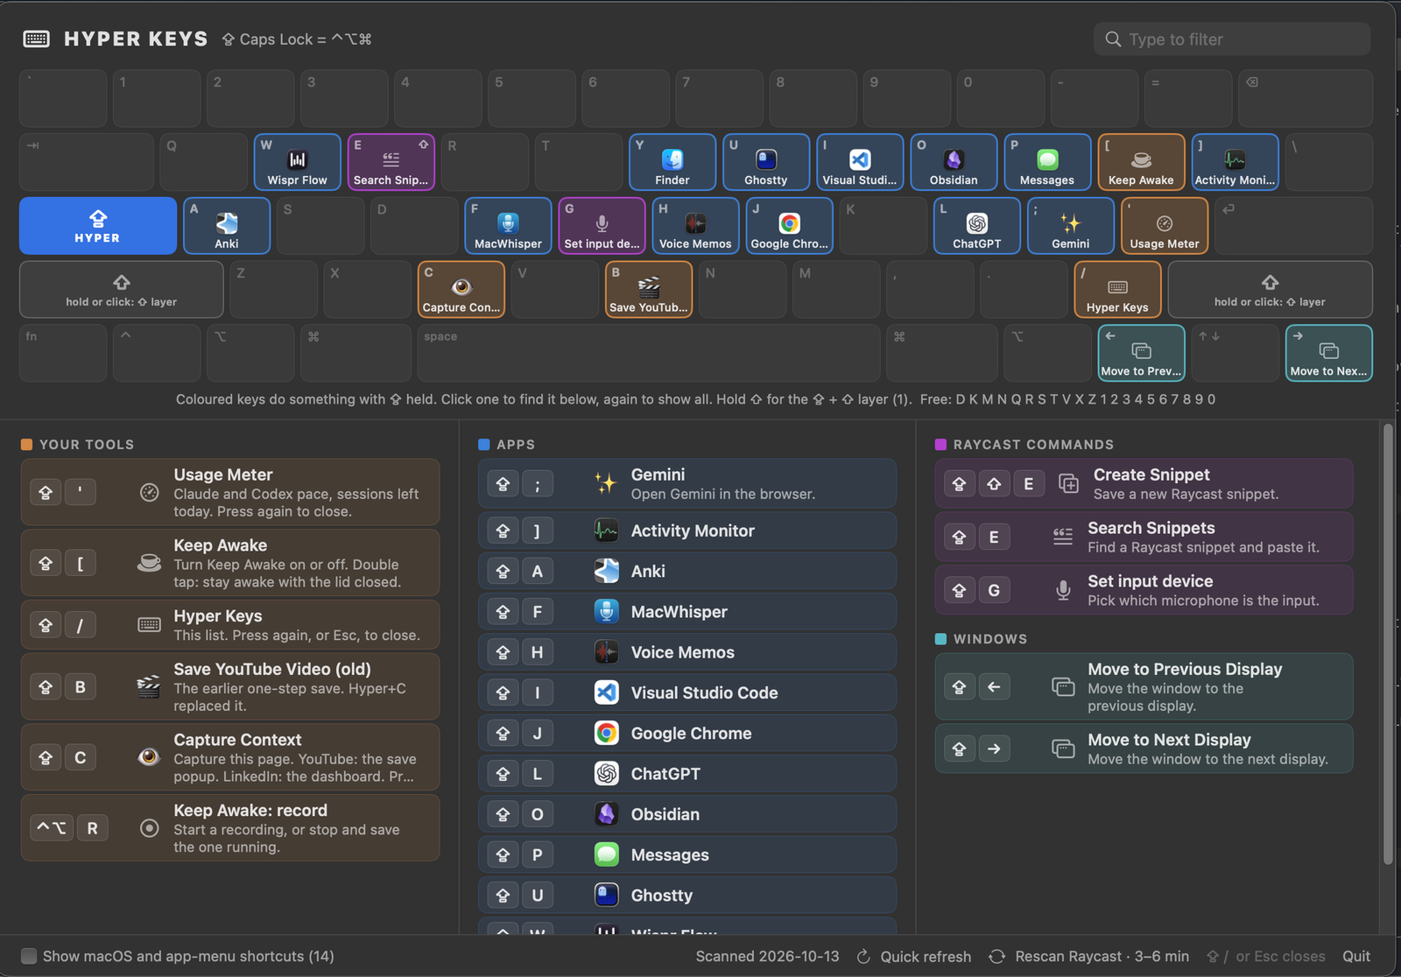1401x977 pixels.
Task: Click Quit in the bottom bar
Action: click(x=1356, y=956)
